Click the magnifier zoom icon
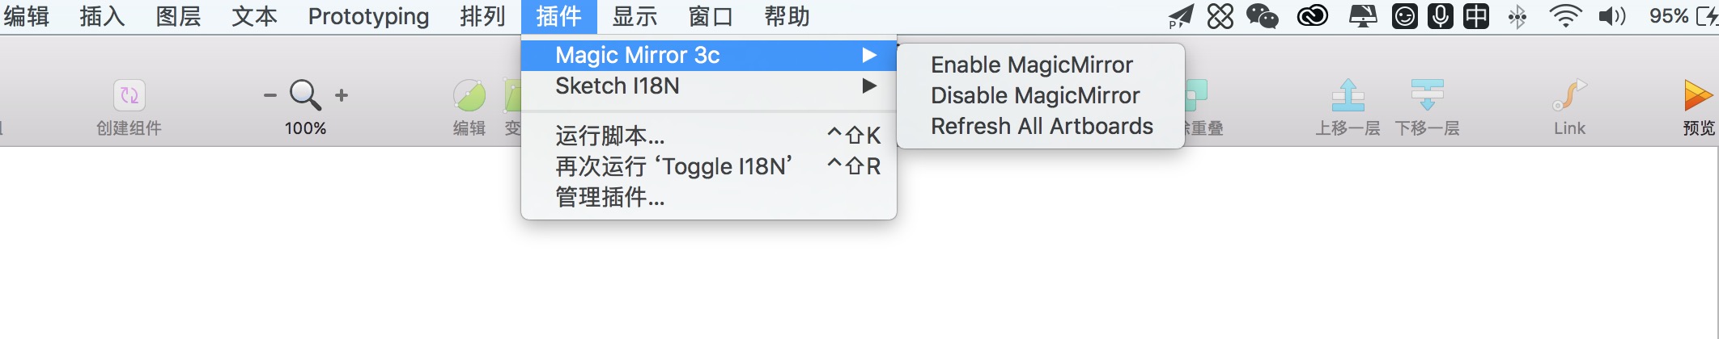The height and width of the screenshot is (339, 1719). 305,95
